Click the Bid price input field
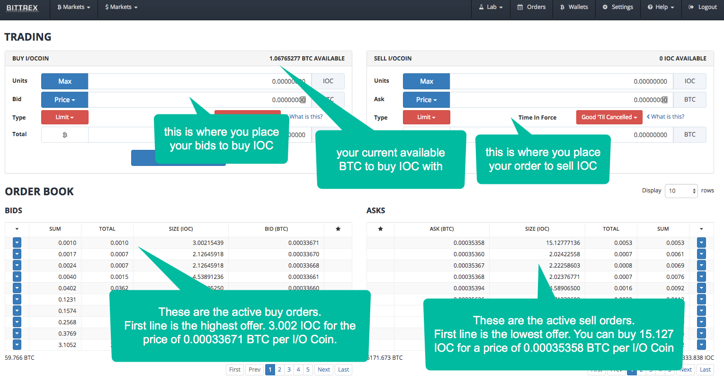The width and height of the screenshot is (724, 382). [199, 100]
